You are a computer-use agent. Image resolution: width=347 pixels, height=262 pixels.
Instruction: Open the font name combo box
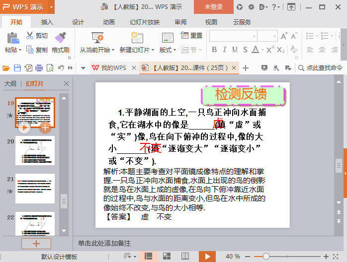point(233,36)
